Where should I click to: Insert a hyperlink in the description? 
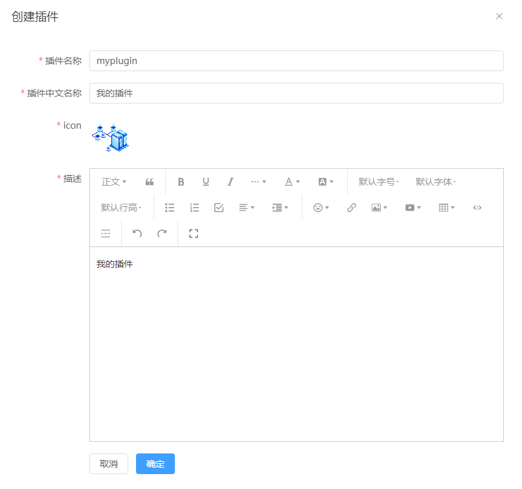[x=351, y=208]
